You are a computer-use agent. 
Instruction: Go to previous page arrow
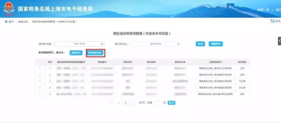point(112,103)
